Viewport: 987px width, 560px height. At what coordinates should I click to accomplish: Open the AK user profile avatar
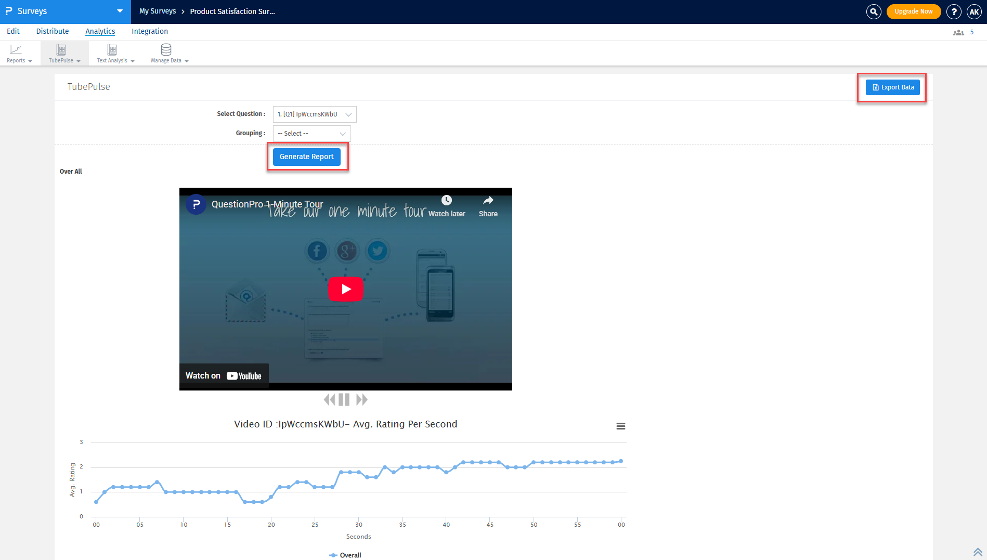(974, 11)
